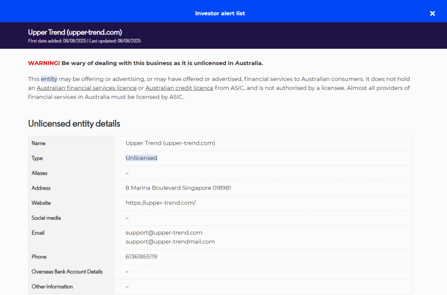Viewport: 447px width, 295px height.
Task: Open the Australian financial services licence link
Action: tap(87, 88)
